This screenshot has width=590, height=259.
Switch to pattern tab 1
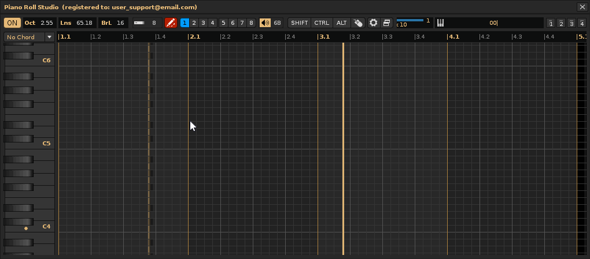(185, 23)
